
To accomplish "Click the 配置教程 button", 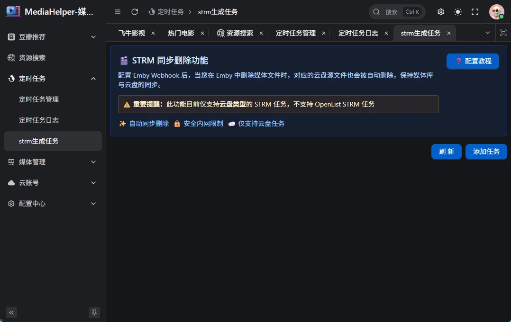I will (473, 61).
